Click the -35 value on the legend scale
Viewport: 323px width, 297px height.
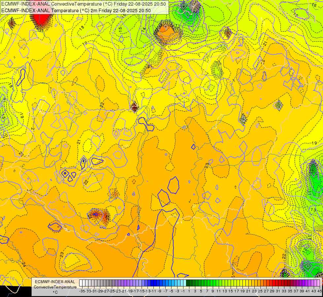[82, 291]
